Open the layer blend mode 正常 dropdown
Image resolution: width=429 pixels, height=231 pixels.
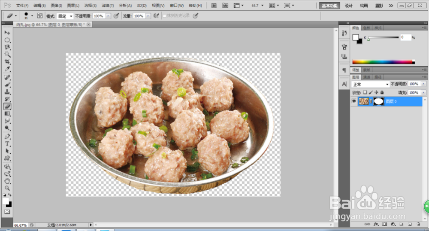[371, 84]
